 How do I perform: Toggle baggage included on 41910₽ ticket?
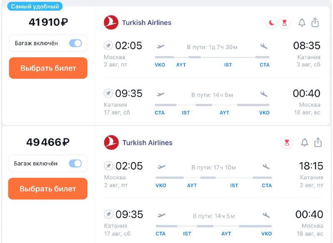pos(75,43)
